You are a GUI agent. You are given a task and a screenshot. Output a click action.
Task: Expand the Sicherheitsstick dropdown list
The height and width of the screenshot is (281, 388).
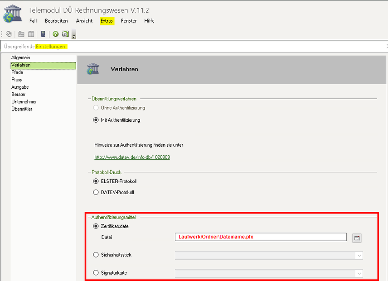359,256
